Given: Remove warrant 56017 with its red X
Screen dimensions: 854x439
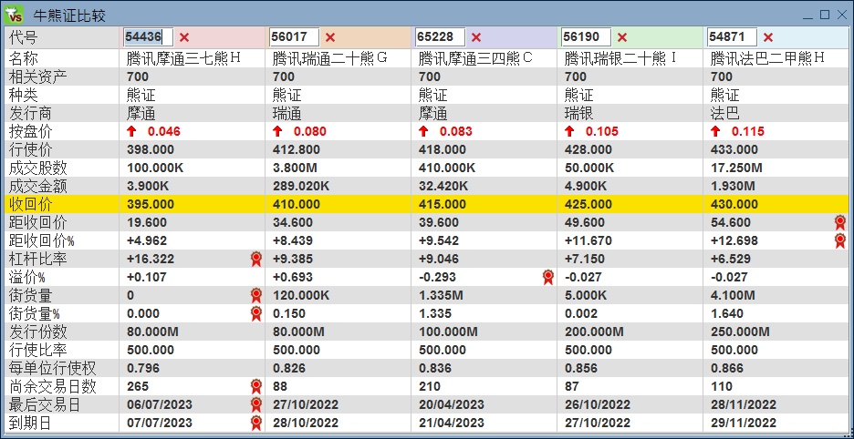Looking at the screenshot, I should tap(330, 37).
